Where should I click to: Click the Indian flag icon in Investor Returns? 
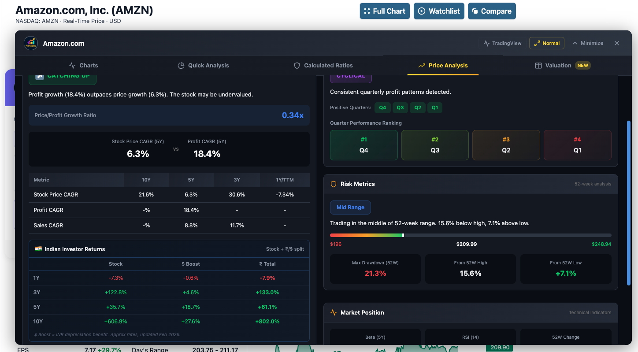coord(37,248)
